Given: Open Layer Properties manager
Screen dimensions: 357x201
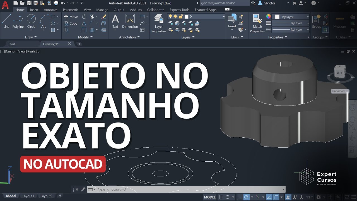Looking at the screenshot, I should click(159, 23).
